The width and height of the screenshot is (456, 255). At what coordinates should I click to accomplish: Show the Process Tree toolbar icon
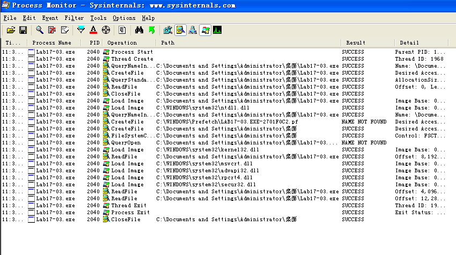pos(122,30)
